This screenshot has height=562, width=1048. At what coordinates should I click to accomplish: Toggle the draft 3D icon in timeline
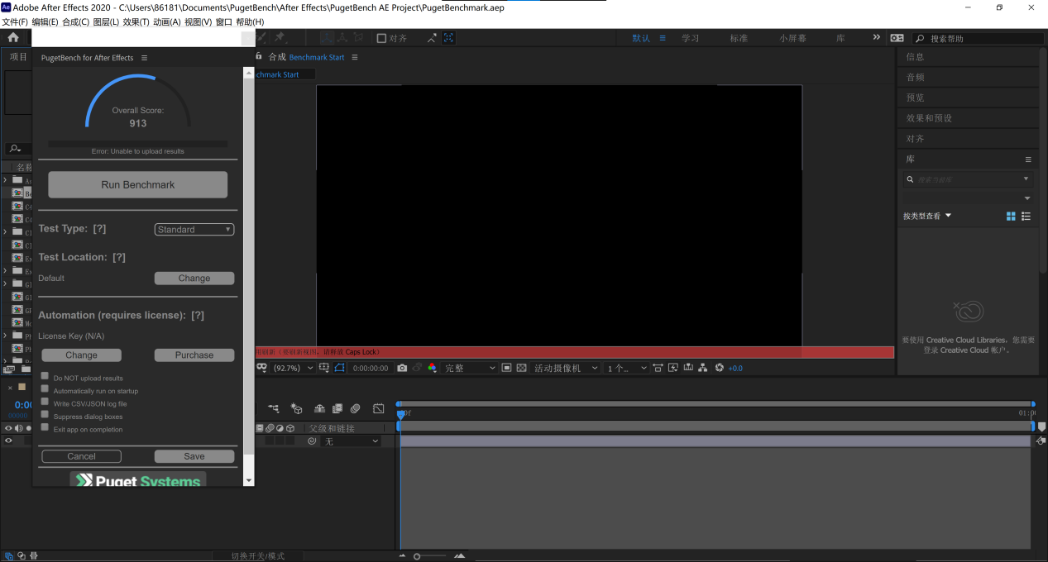(297, 408)
